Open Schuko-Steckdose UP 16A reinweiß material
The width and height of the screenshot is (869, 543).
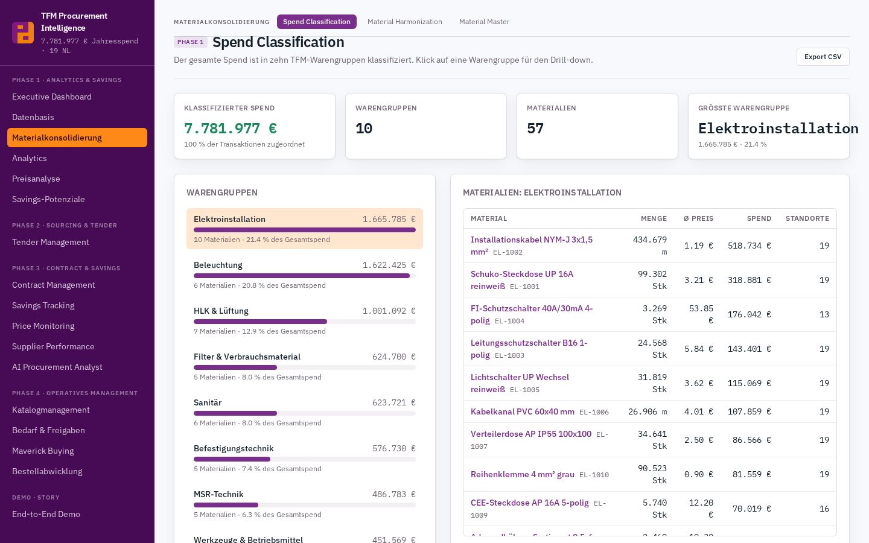pyautogui.click(x=522, y=280)
